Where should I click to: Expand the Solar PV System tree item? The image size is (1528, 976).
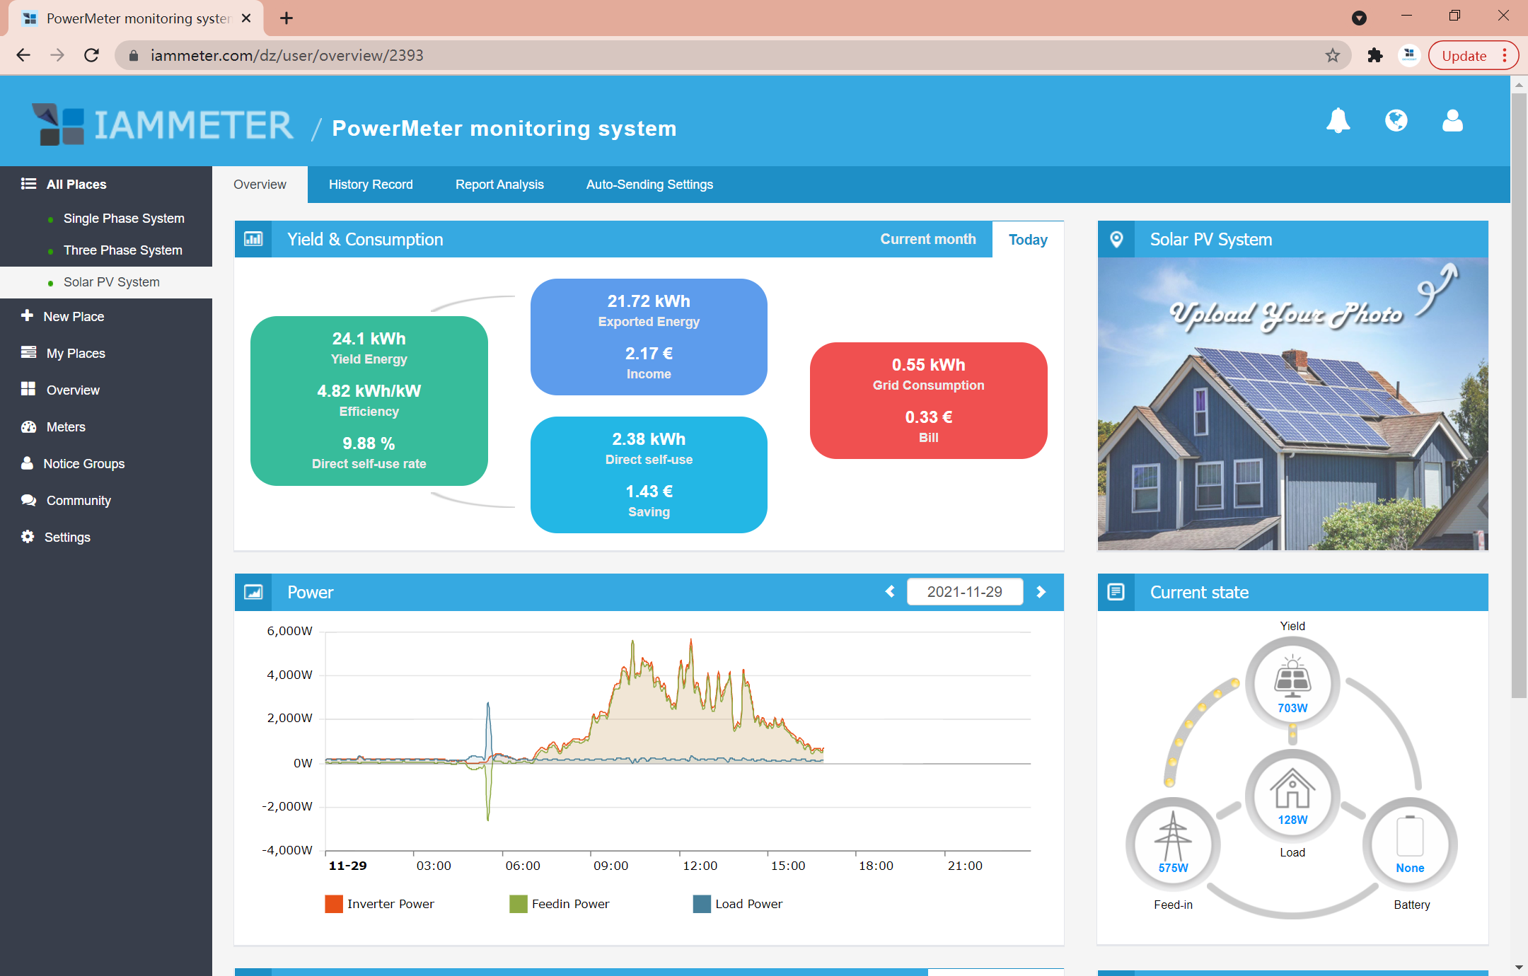[x=111, y=281]
